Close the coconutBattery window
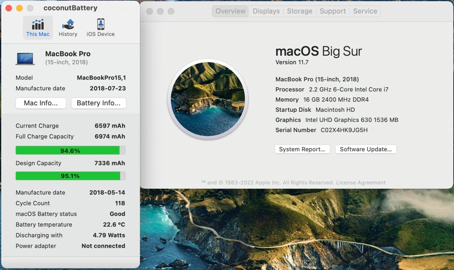 [x=9, y=8]
